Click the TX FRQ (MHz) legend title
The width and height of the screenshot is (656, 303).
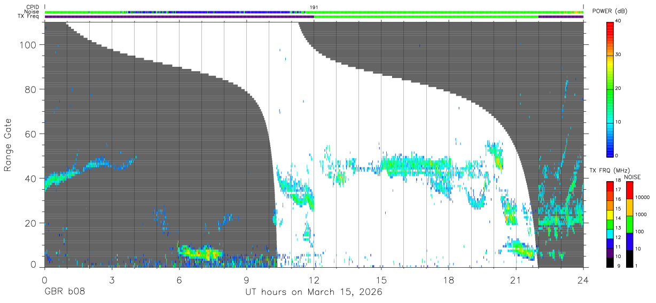[609, 170]
